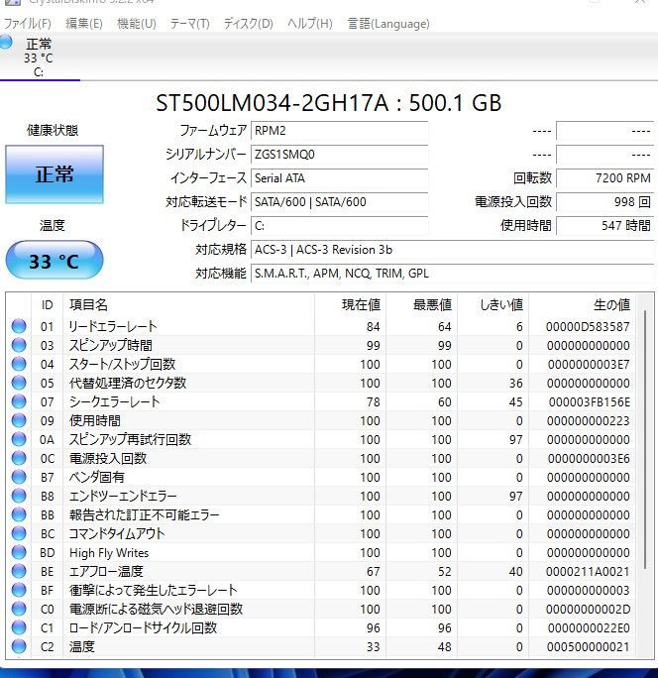Click the status icon for ベンダ固有
The width and height of the screenshot is (658, 678).
tap(19, 477)
